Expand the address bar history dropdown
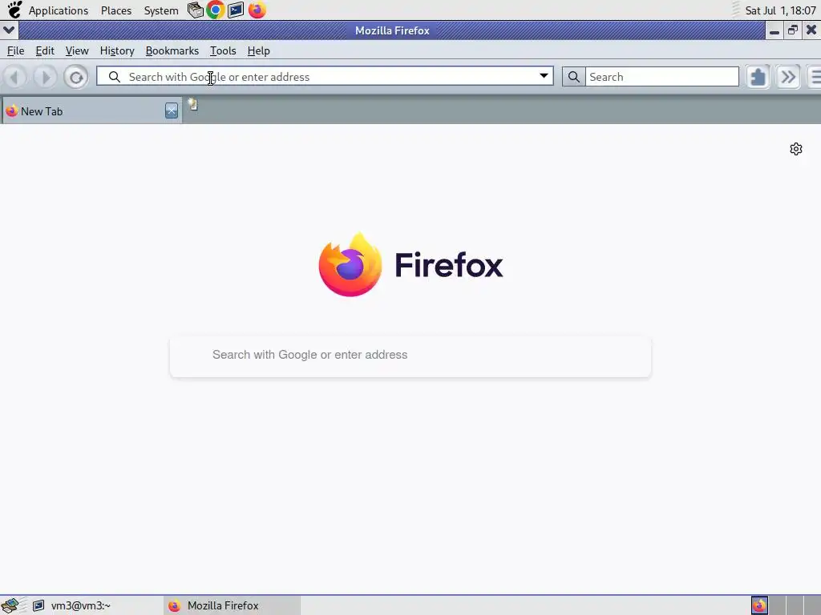The height and width of the screenshot is (615, 821). (544, 76)
